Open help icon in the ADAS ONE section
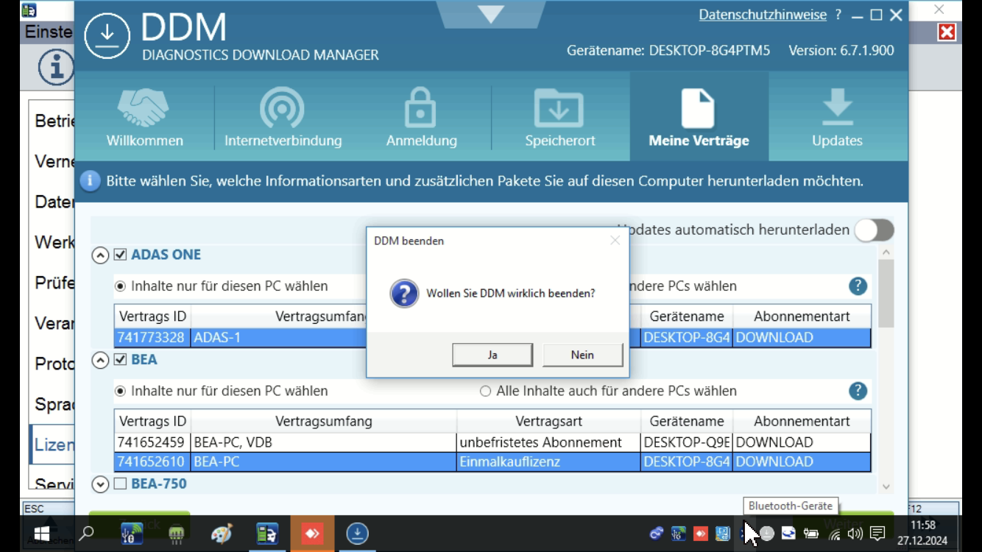The width and height of the screenshot is (982, 552). (858, 286)
